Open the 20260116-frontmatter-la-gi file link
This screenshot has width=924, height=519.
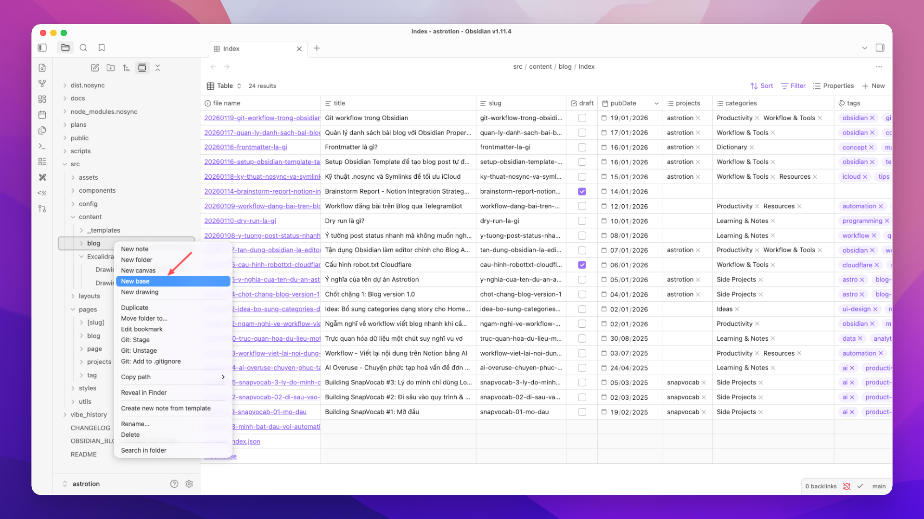pos(245,147)
